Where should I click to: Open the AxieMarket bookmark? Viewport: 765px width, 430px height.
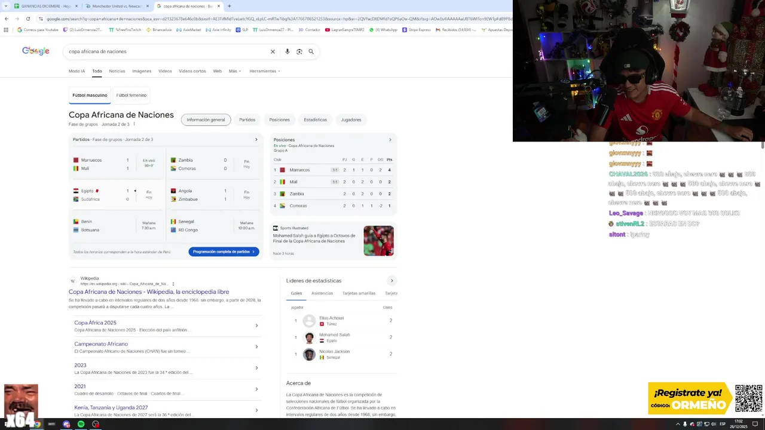tap(188, 29)
